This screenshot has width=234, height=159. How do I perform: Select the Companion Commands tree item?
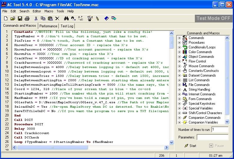205,118
